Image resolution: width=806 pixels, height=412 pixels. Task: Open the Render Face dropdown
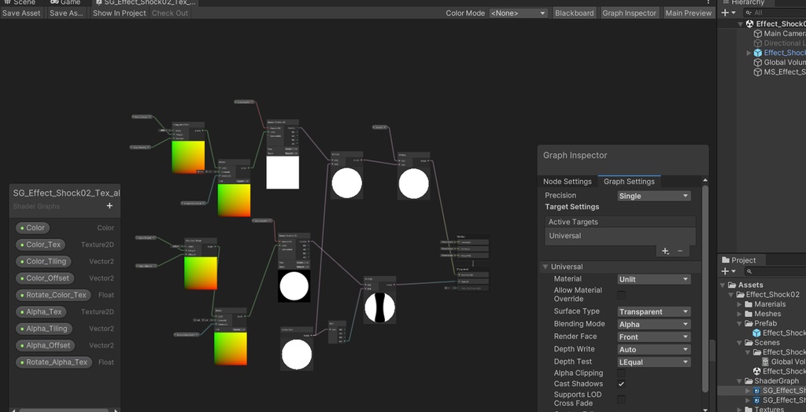(x=653, y=337)
